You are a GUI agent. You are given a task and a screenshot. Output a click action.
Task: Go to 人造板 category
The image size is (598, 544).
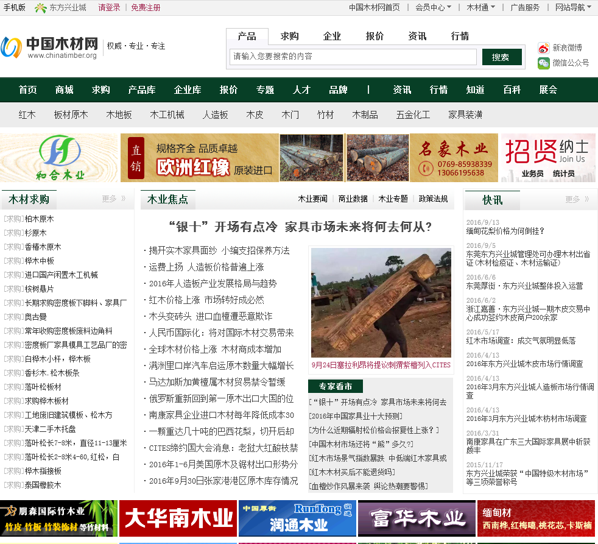click(x=215, y=115)
